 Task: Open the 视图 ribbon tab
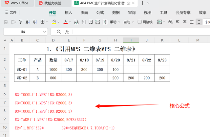pyautogui.click(x=148, y=12)
